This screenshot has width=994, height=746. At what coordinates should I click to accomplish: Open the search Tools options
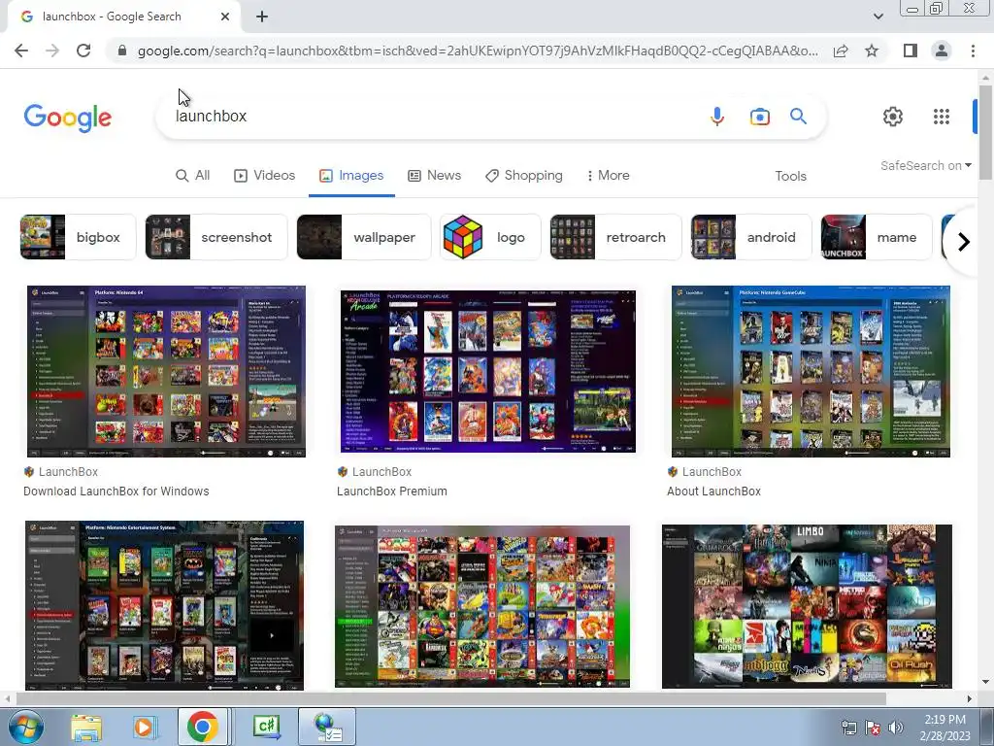tap(790, 177)
